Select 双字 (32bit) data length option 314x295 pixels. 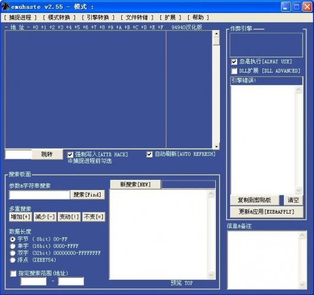coord(12,253)
